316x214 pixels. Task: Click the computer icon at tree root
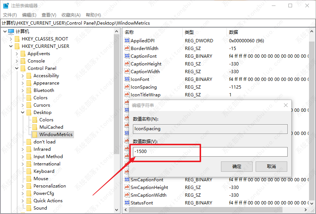click(11, 32)
